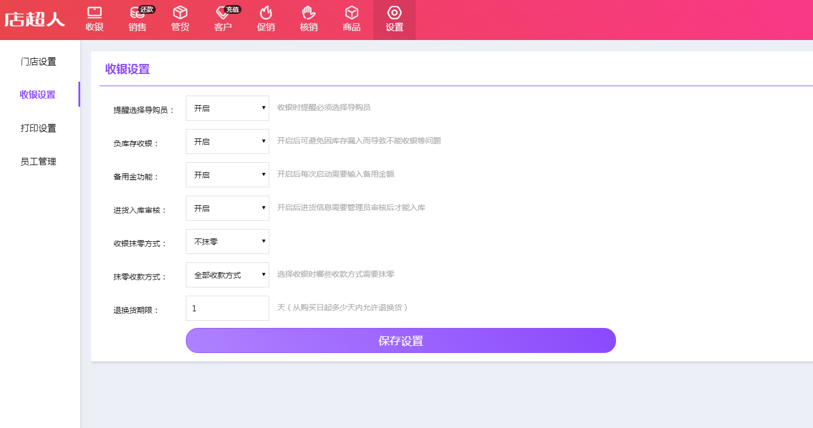
Task: Open the 抹零收款方式 dropdown showing 全部收款方式
Action: (228, 275)
